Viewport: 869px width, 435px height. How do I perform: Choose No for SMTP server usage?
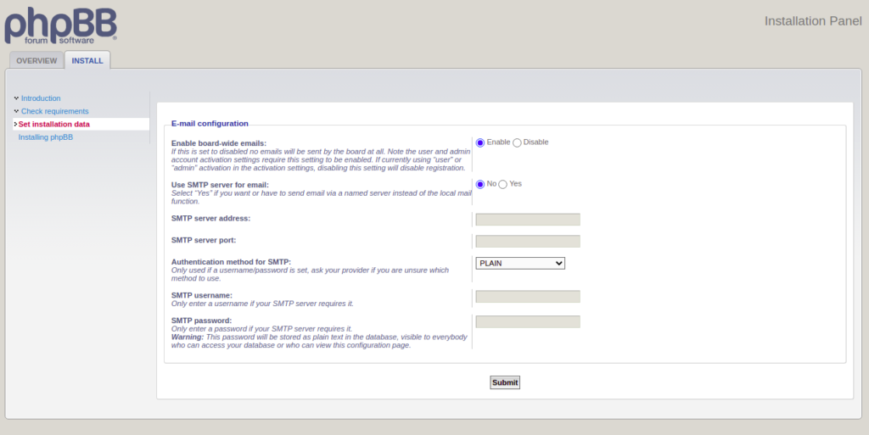480,184
